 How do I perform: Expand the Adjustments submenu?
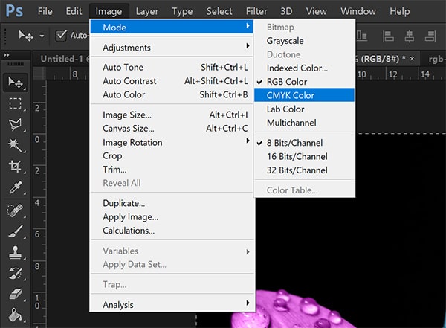[172, 48]
